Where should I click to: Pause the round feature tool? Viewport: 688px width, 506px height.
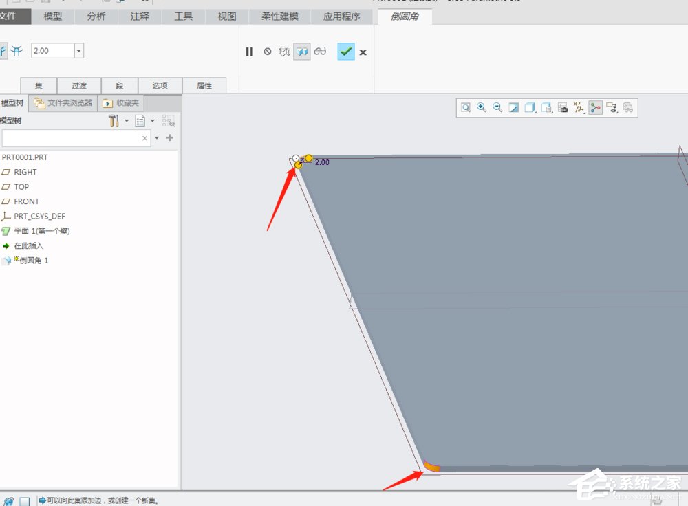click(250, 52)
